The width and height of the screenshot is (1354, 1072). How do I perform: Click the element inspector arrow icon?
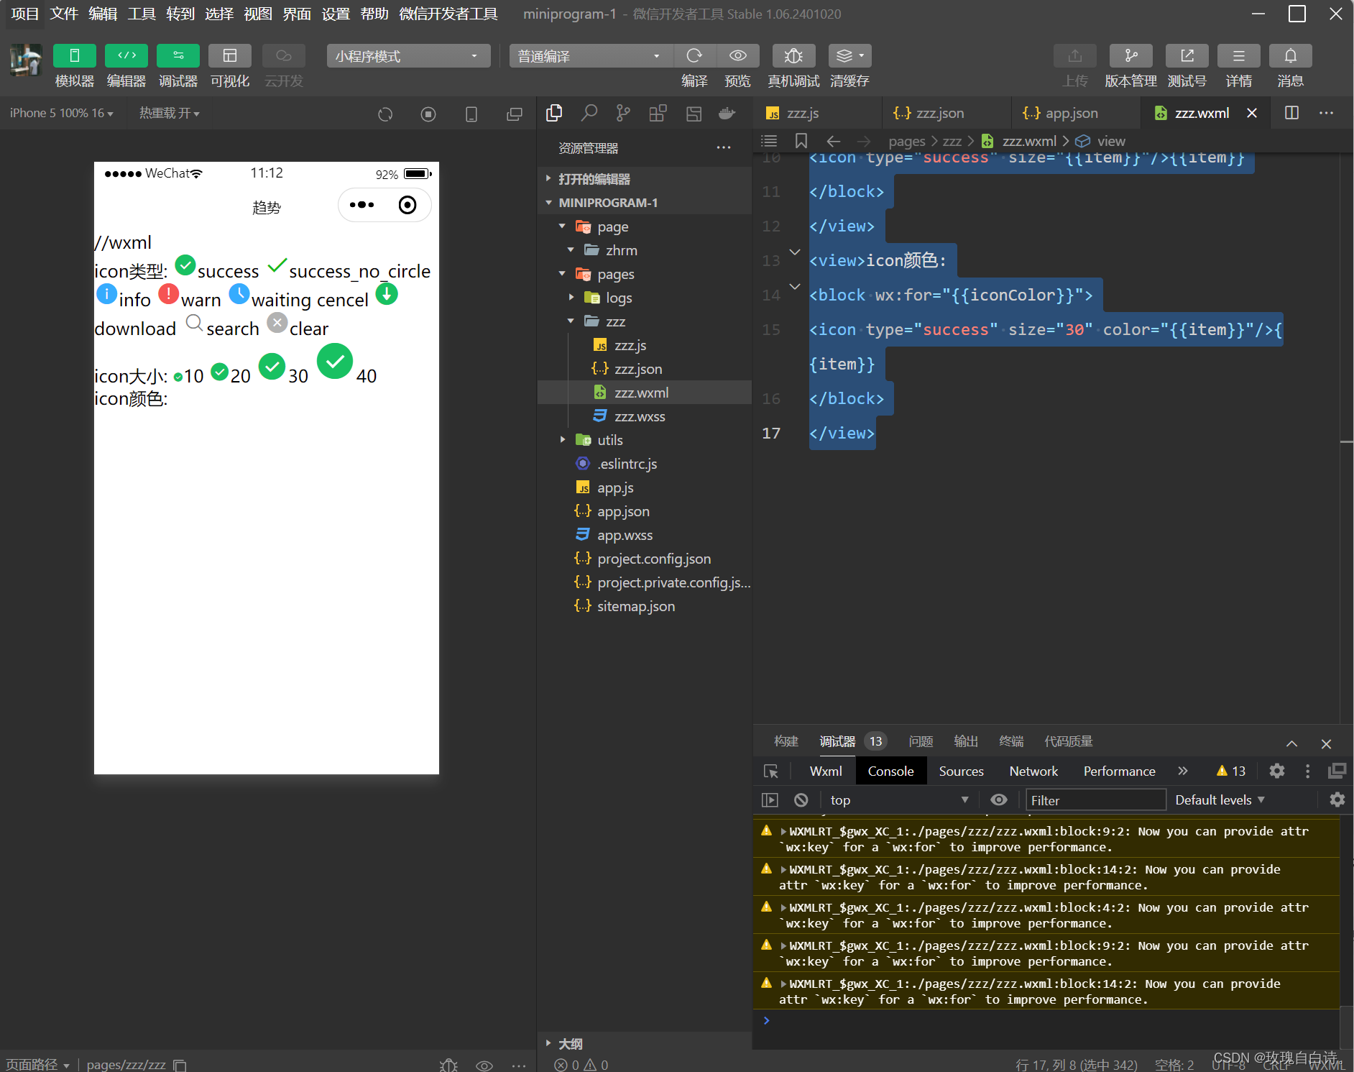point(771,771)
